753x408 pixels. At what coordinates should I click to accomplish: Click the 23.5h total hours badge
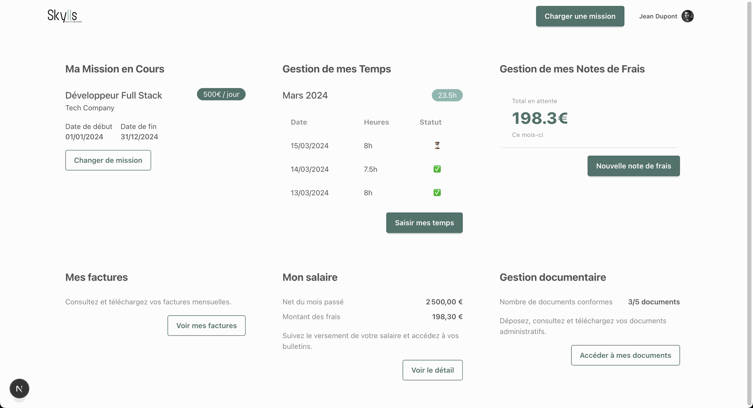tap(447, 95)
